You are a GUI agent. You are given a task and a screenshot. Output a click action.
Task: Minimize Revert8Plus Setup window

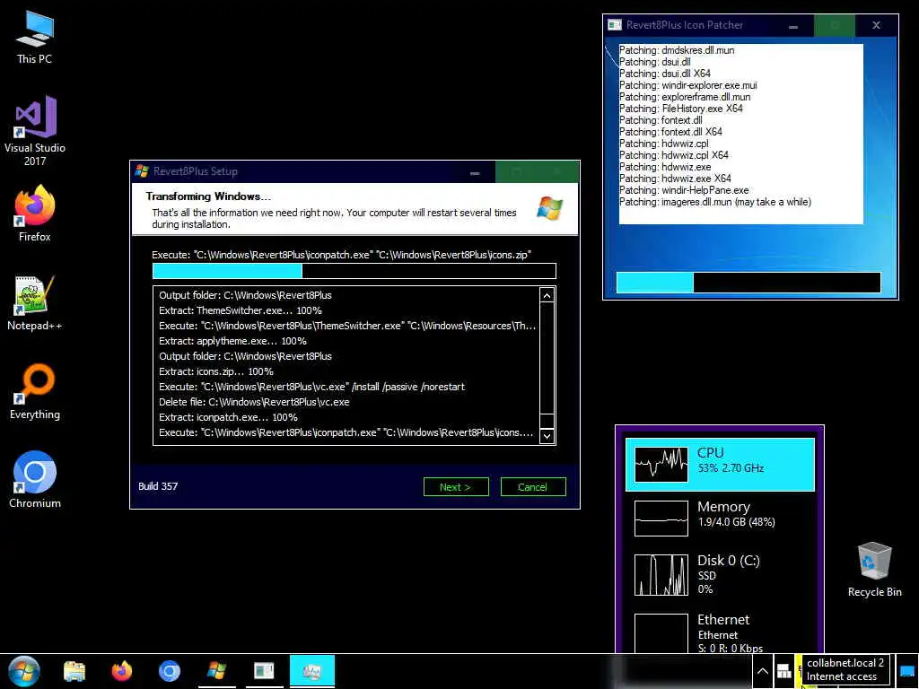(475, 172)
